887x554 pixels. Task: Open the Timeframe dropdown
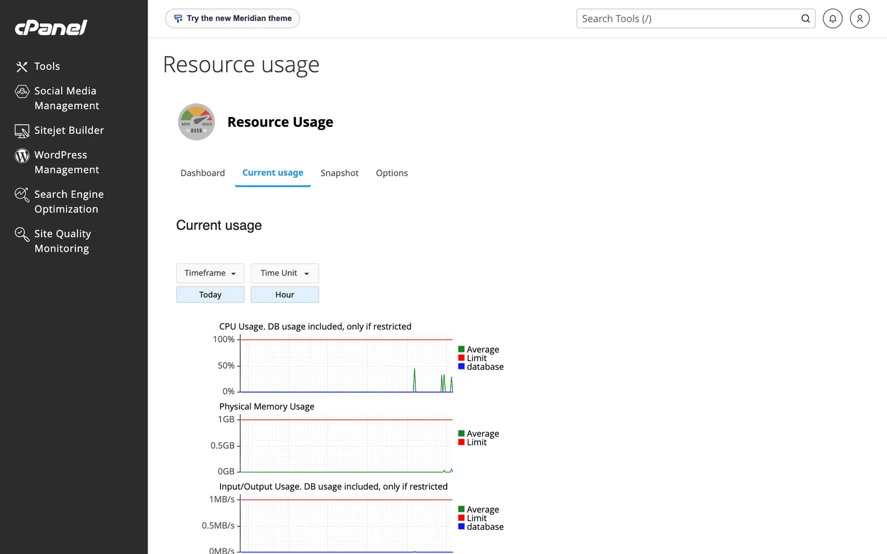(x=210, y=273)
